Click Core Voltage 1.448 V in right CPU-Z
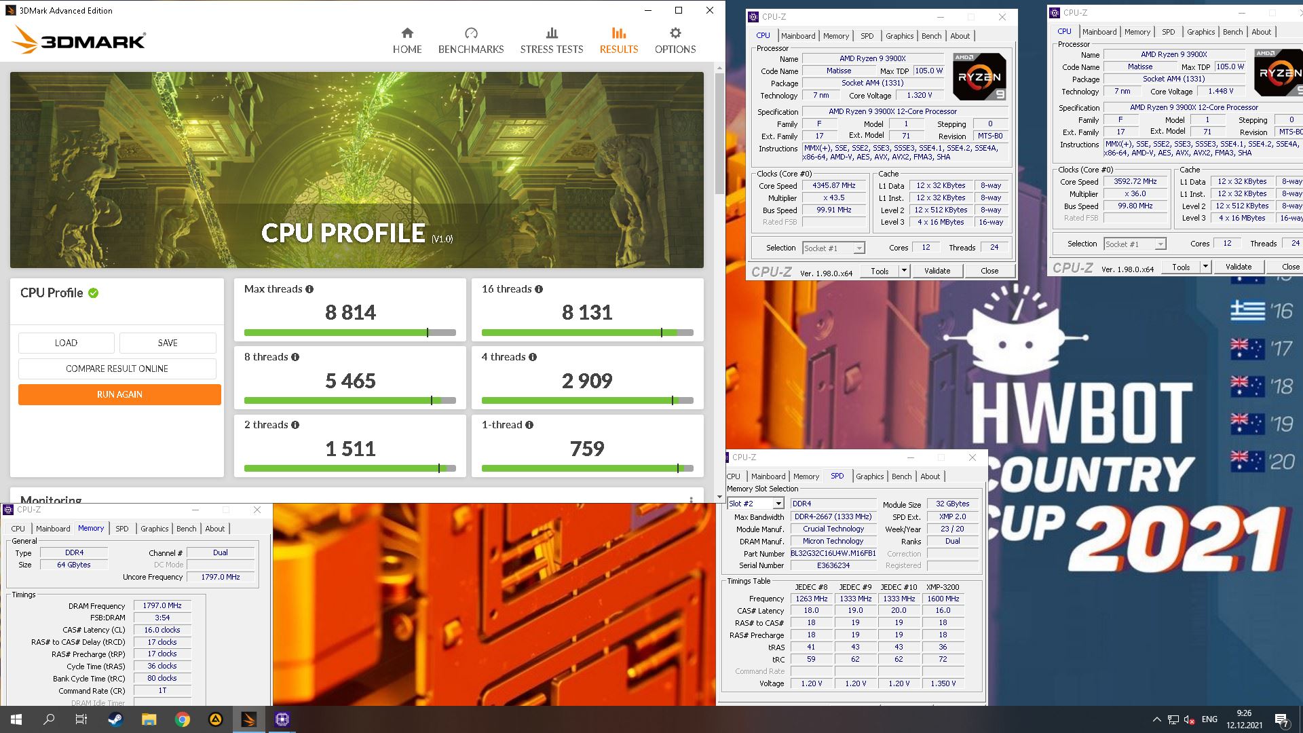Screen dimensions: 1303x733 click(x=1221, y=91)
